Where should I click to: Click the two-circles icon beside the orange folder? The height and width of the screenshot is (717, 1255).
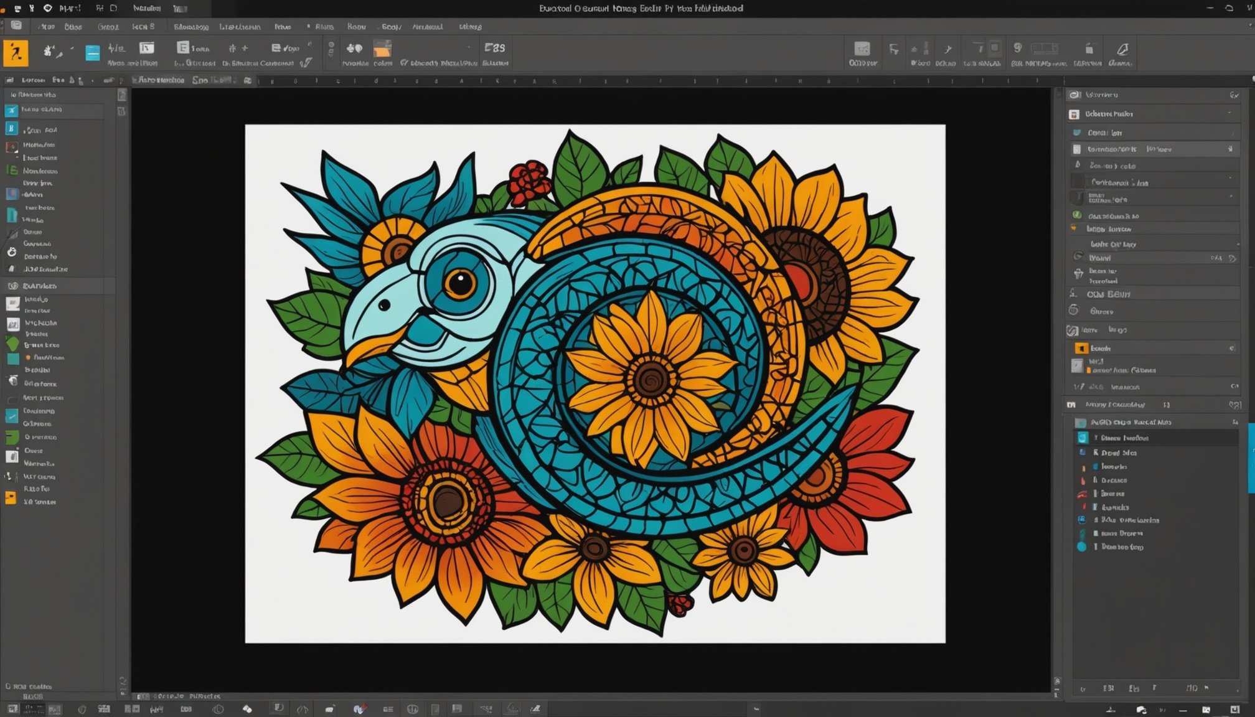pos(354,49)
